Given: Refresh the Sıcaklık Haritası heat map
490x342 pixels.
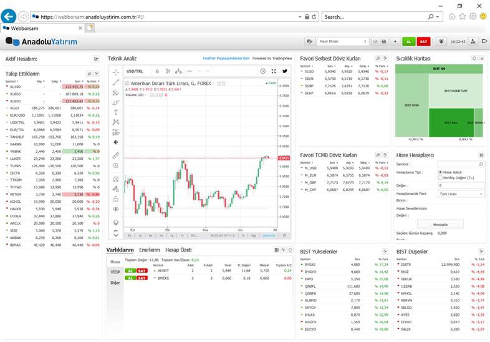Looking at the screenshot, I should click(x=474, y=59).
